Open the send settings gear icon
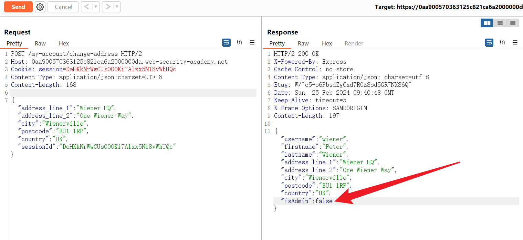Viewport: 523px width, 240px height. (x=40, y=7)
